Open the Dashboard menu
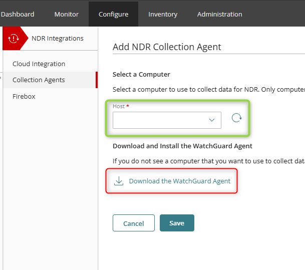Screen dimensions: 305x270 click(18, 14)
